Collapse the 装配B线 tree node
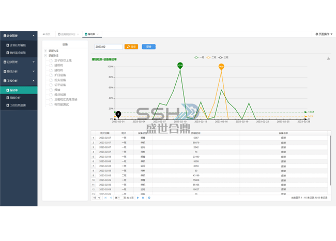 (45, 55)
